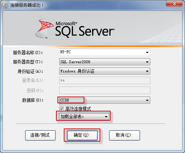The width and height of the screenshot is (185, 153).
Task: Expand the 服务器类型 SQL Server2008 dropdown
Action: pyautogui.click(x=105, y=62)
